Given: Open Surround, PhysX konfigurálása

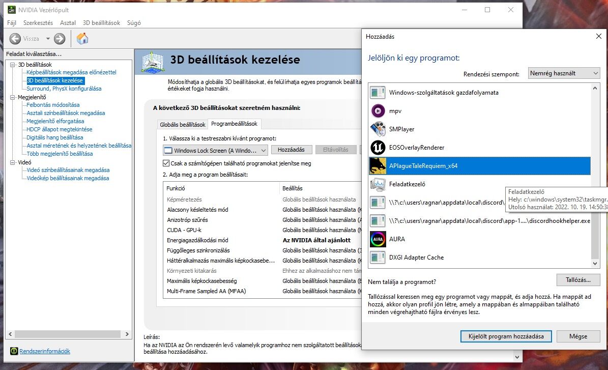Looking at the screenshot, I should tap(64, 89).
